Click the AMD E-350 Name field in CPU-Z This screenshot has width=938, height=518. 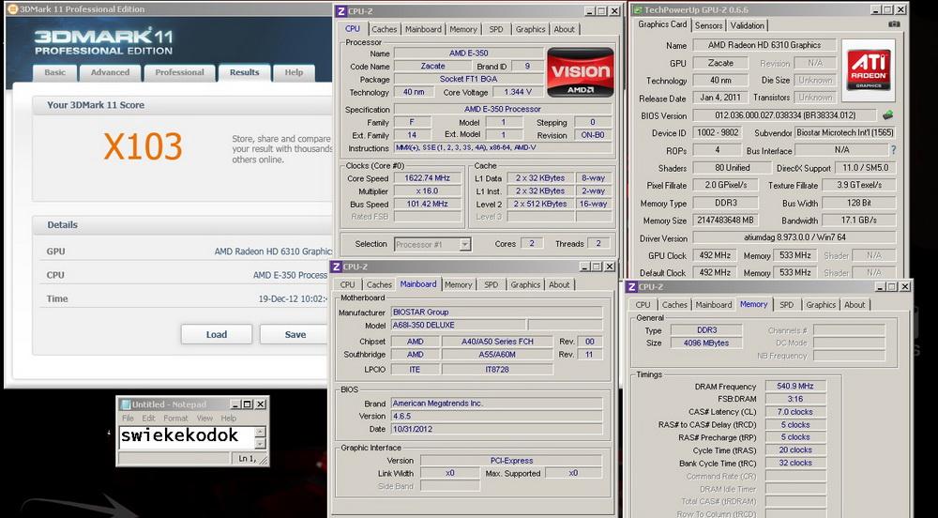click(468, 53)
